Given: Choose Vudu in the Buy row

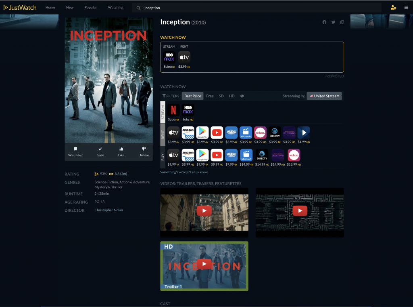Looking at the screenshot, I should click(231, 155).
